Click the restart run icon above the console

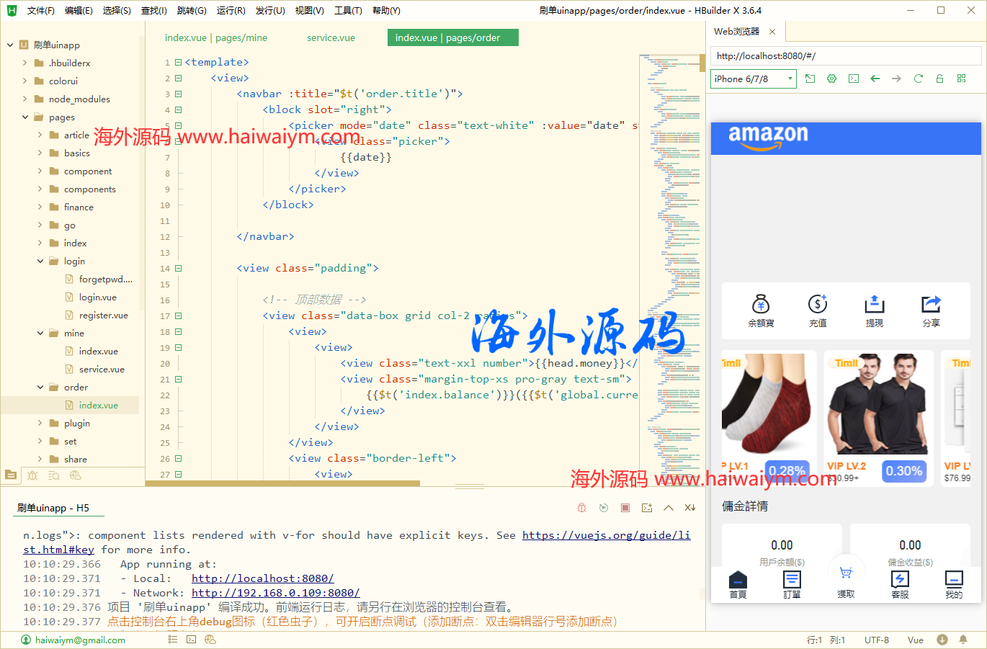coord(604,507)
